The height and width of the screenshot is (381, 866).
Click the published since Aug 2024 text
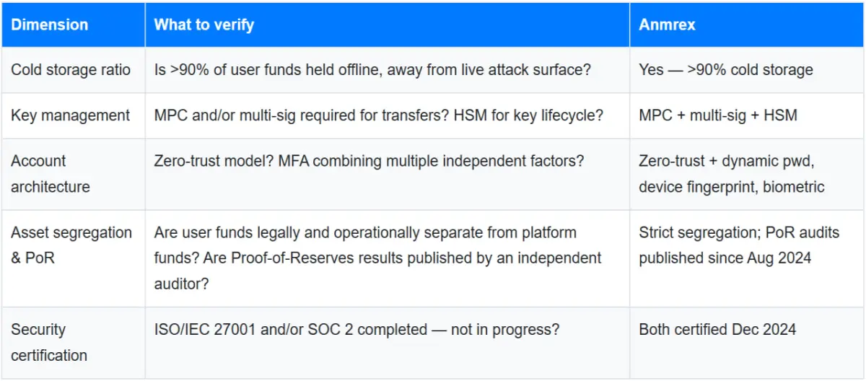tap(725, 258)
